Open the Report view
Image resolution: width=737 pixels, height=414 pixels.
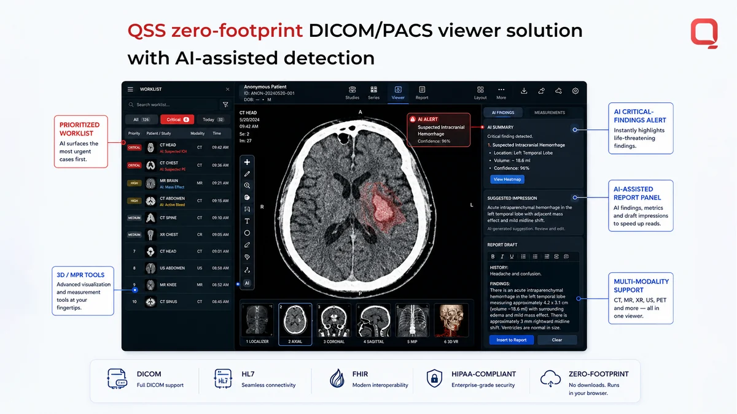[422, 93]
